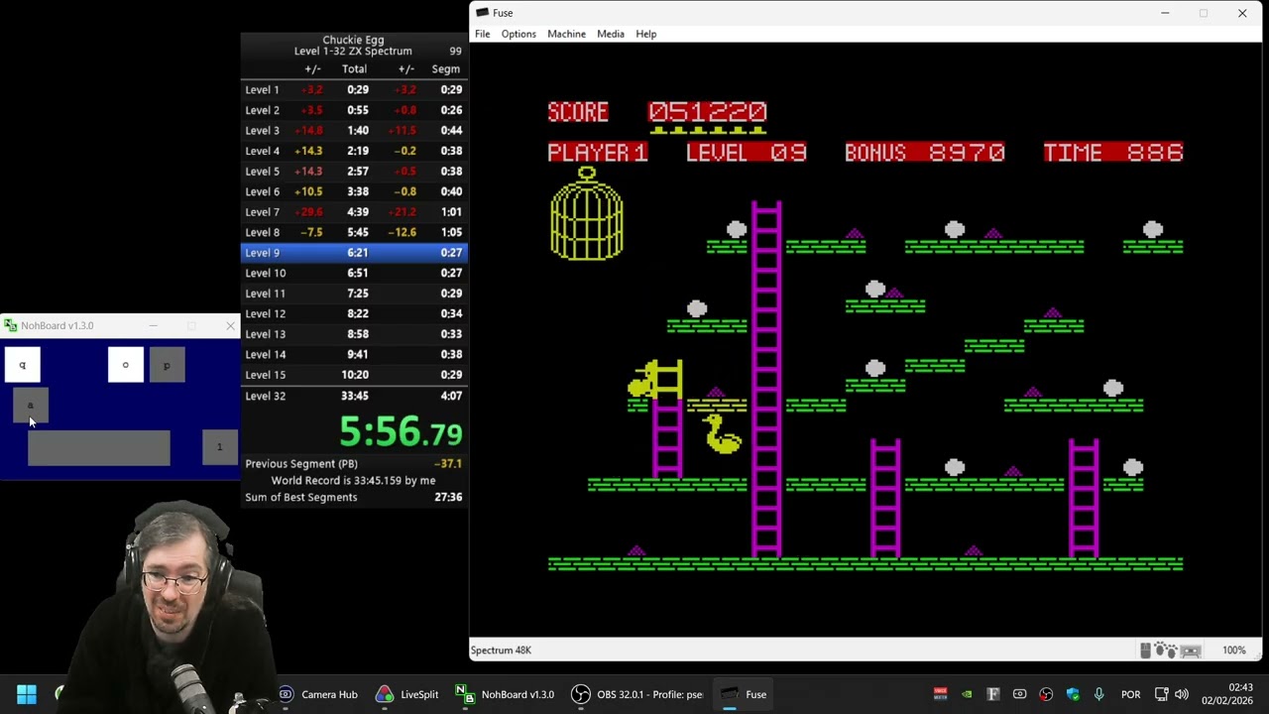Open the Media menu in Fuse

[x=611, y=34]
